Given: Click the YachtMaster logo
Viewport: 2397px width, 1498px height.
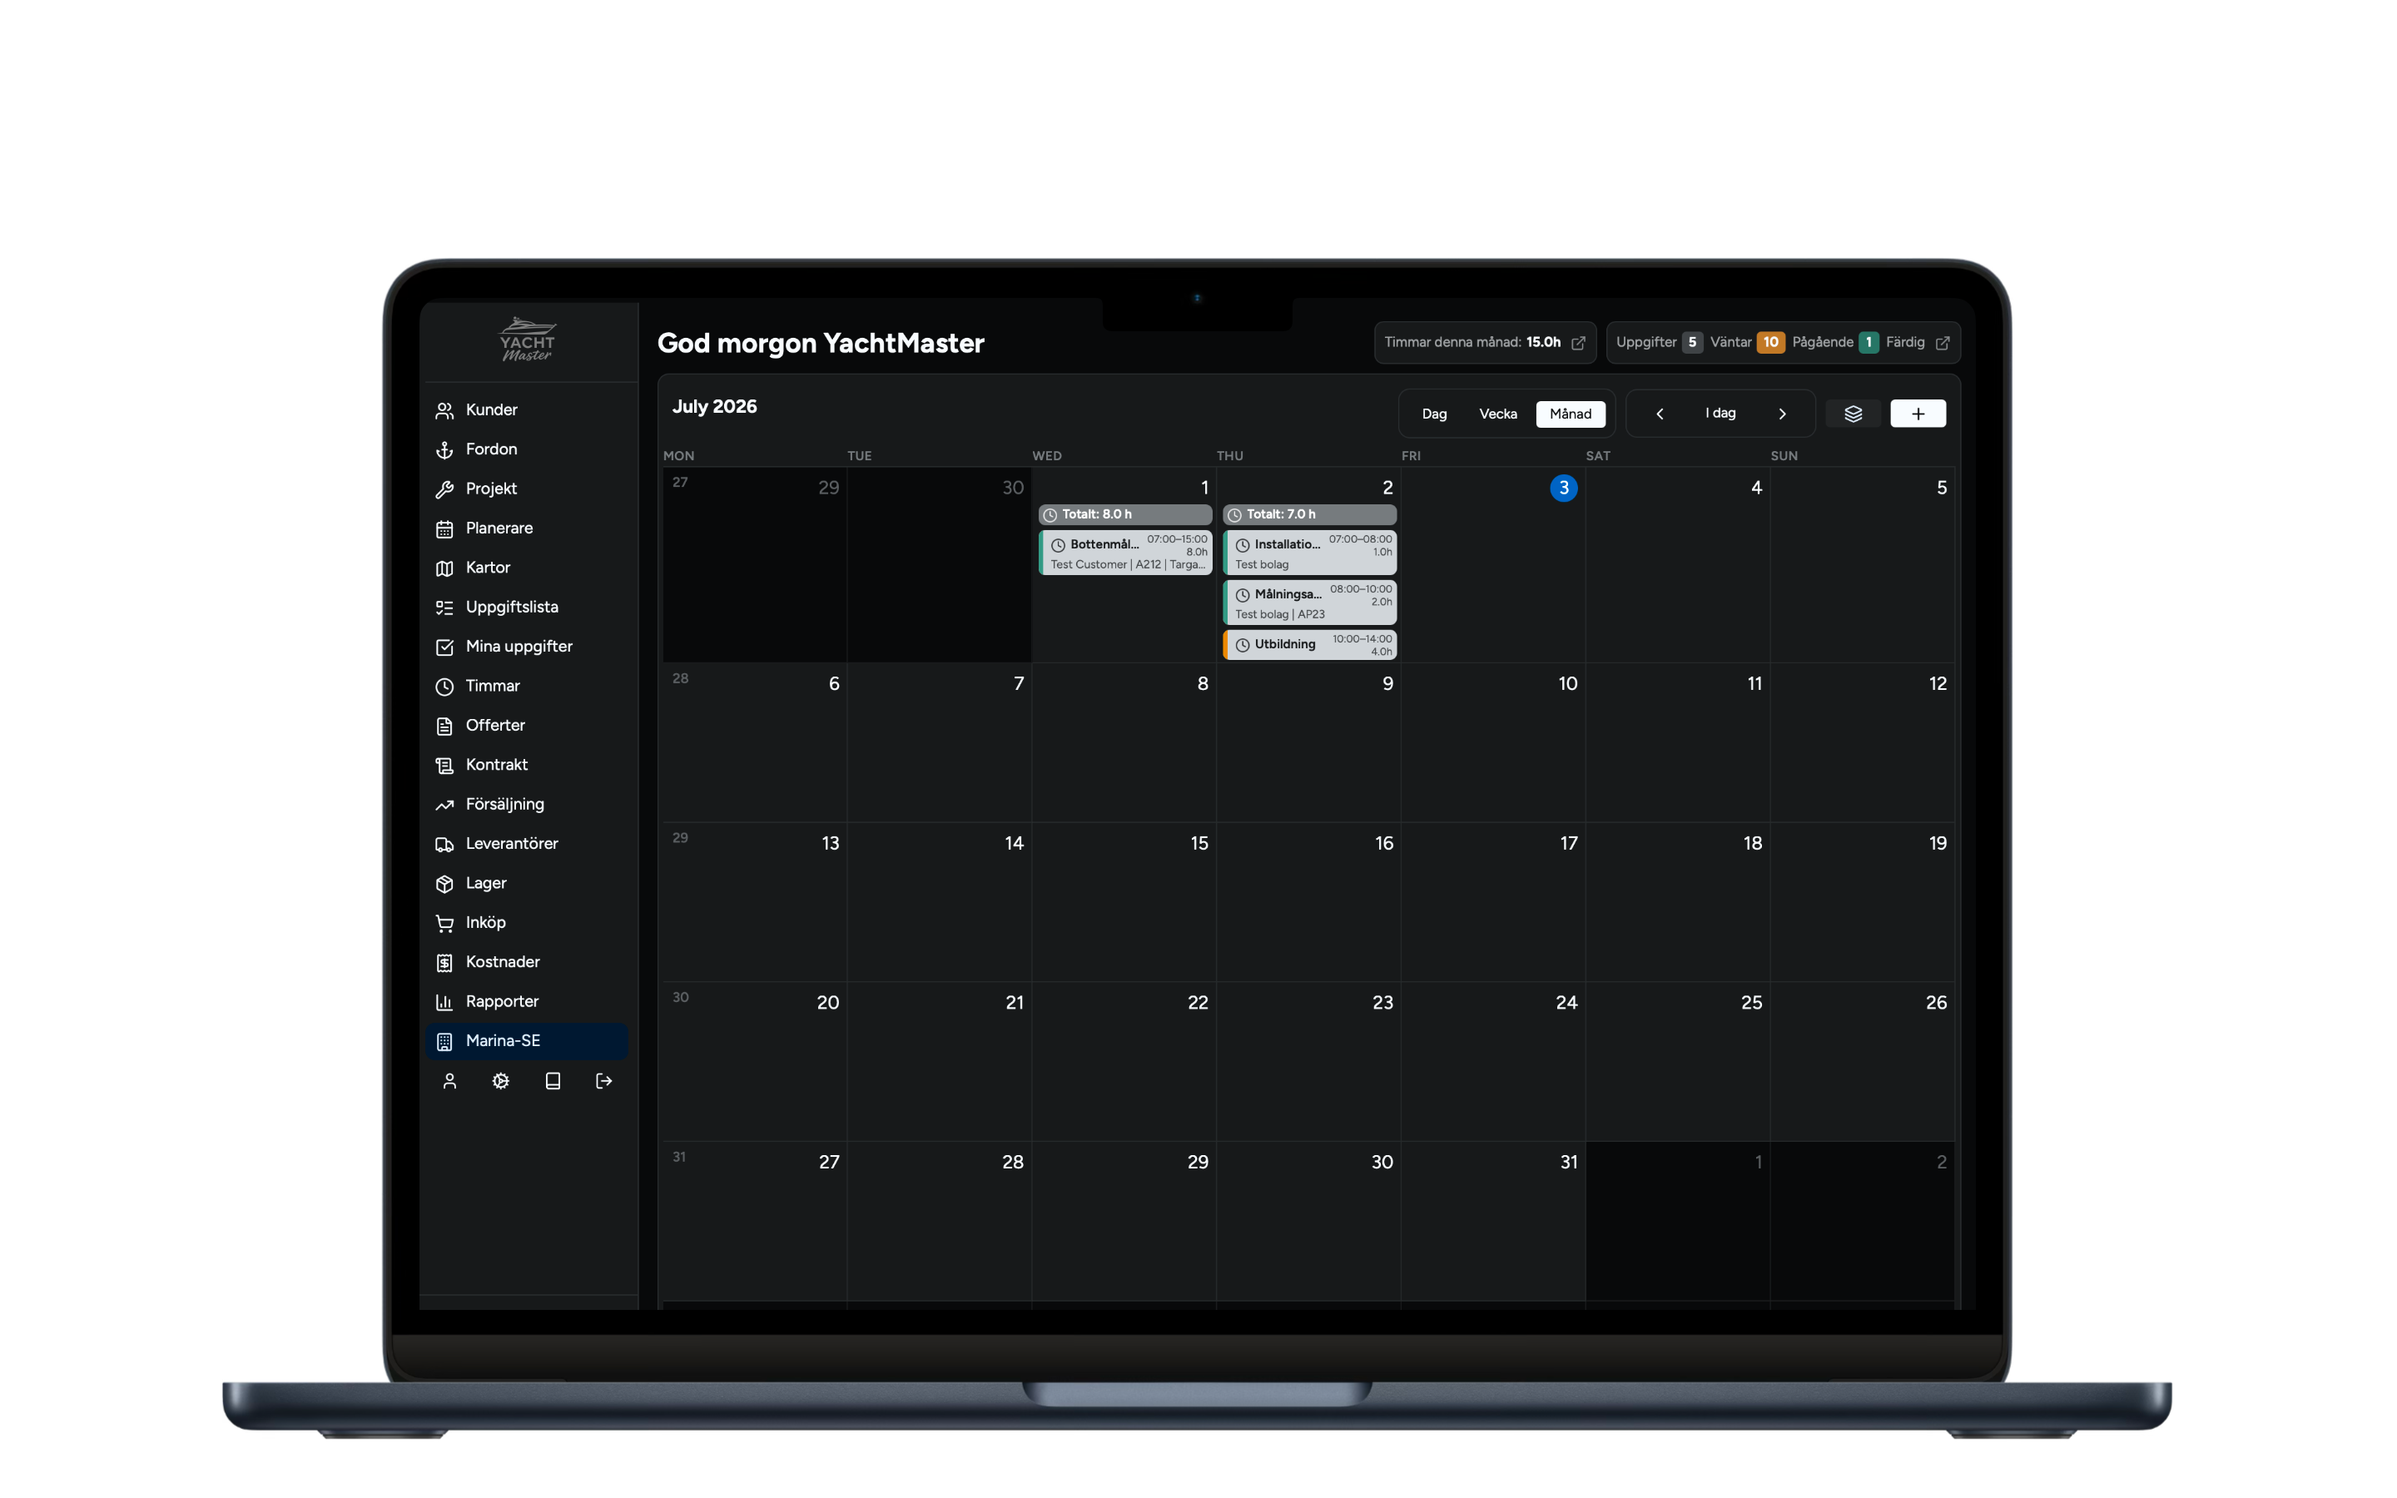Looking at the screenshot, I should [x=528, y=340].
